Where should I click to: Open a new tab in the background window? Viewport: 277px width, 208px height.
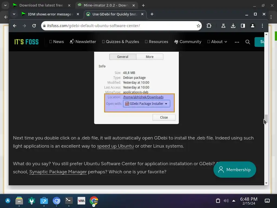143,5
